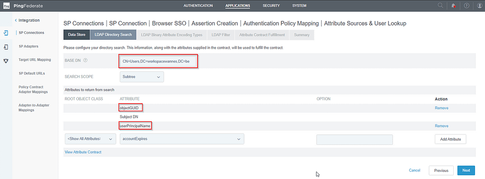Screen dimensions: 485x179
Task: Open the APPLICATIONS menu
Action: (x=238, y=6)
